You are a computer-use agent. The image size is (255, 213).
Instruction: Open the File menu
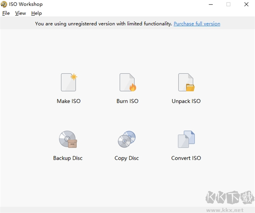(6, 13)
